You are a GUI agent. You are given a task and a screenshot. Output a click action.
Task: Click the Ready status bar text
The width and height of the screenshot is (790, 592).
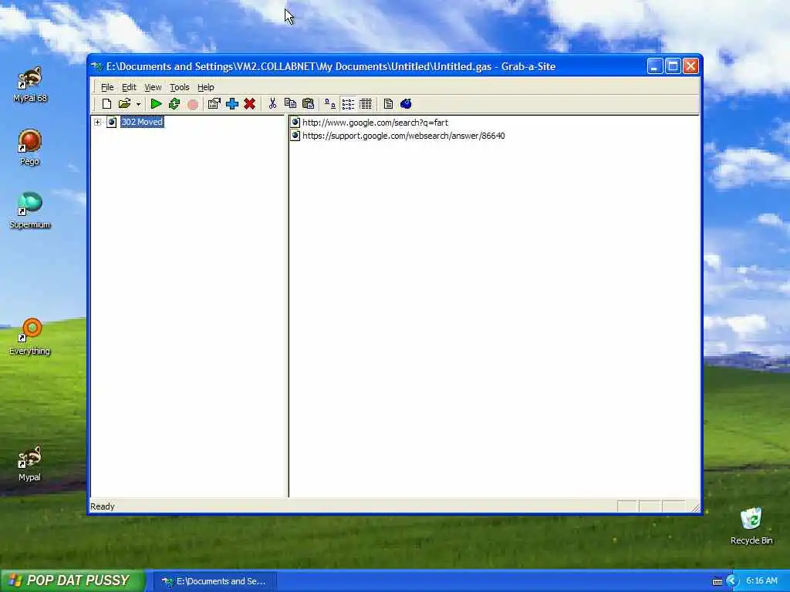click(x=103, y=506)
